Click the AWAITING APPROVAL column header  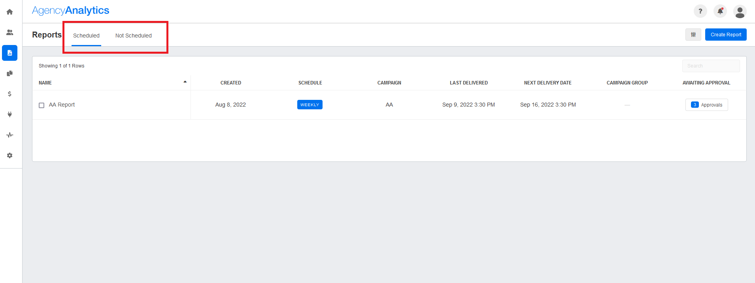tap(706, 83)
